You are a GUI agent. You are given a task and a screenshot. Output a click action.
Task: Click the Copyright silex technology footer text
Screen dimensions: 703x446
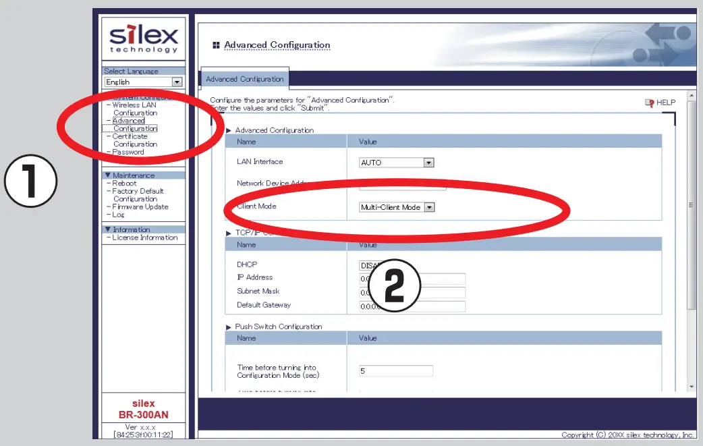coord(627,435)
